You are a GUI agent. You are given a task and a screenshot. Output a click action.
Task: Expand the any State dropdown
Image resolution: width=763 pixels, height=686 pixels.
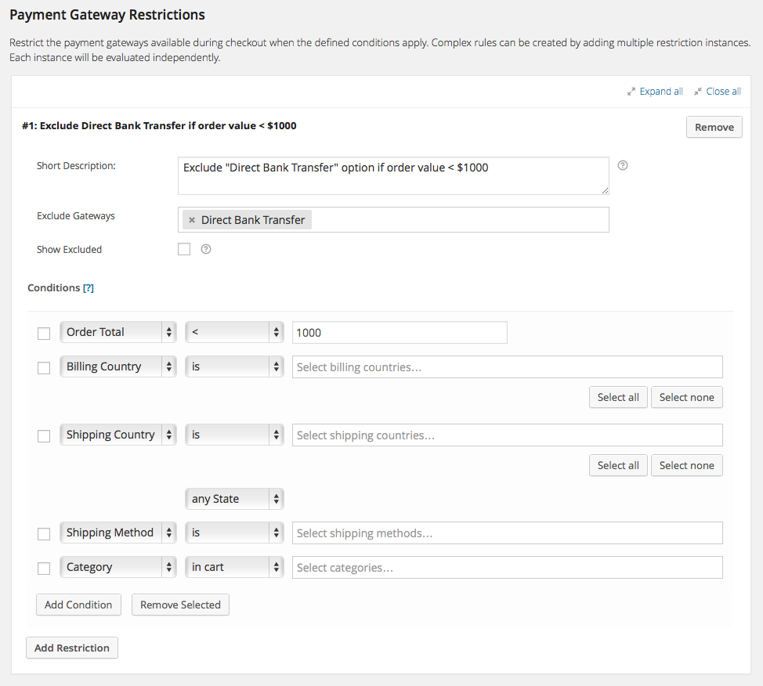234,499
